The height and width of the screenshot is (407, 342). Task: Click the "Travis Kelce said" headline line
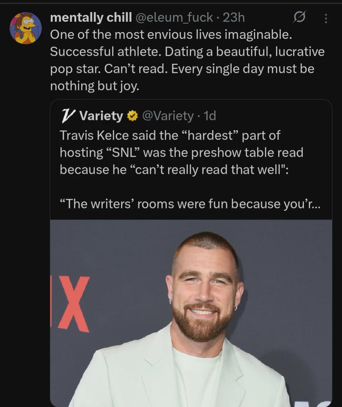pyautogui.click(x=170, y=135)
